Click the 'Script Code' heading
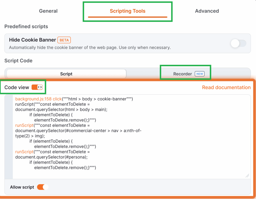The image size is (256, 199). click(18, 61)
